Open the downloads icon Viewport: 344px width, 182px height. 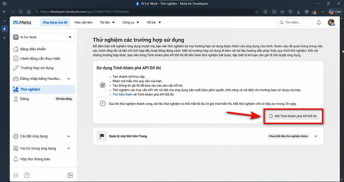[298, 12]
